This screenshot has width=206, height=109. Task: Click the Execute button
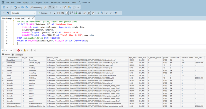pyautogui.click(x=43, y=13)
